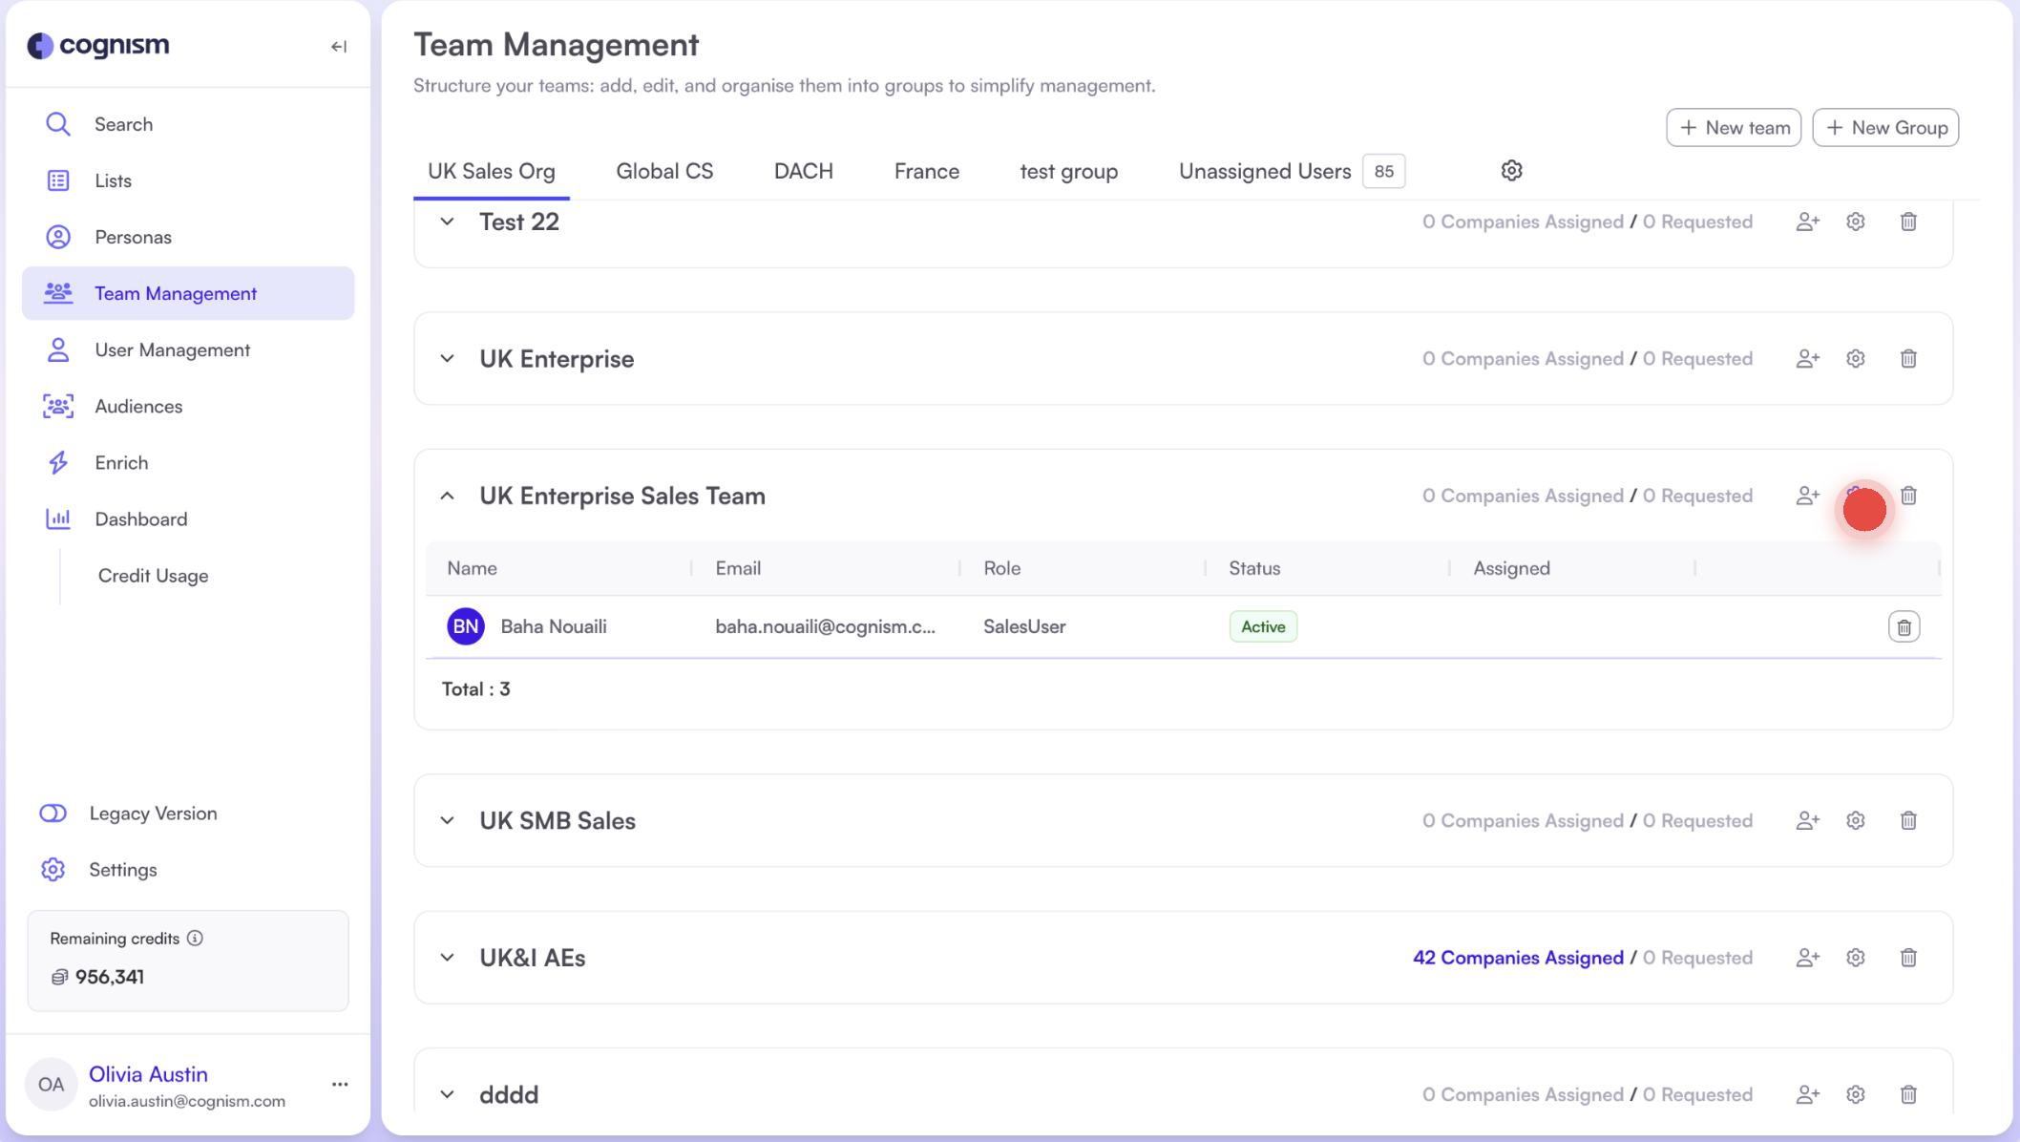The height and width of the screenshot is (1142, 2020).
Task: Open the Personas page from sidebar
Action: 133,236
